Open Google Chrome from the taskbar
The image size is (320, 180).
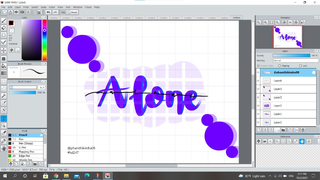click(x=56, y=176)
